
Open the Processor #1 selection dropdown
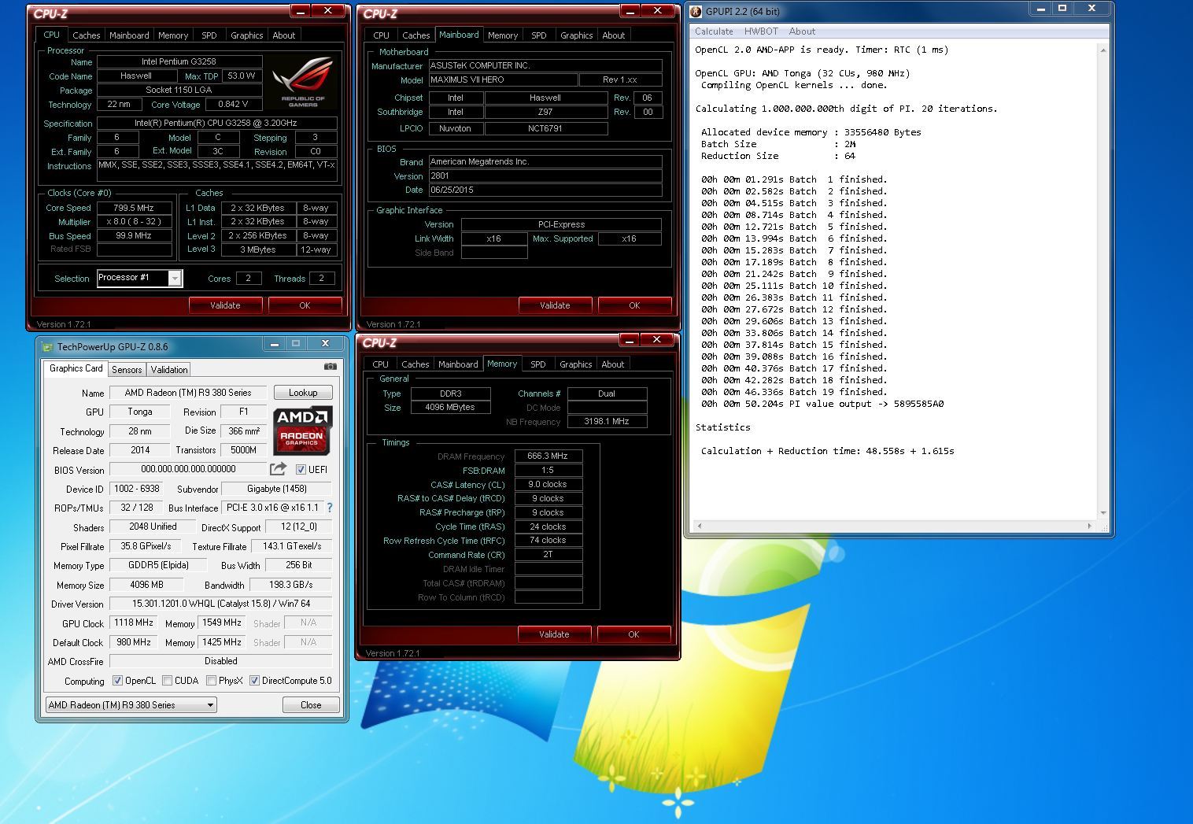tap(175, 279)
